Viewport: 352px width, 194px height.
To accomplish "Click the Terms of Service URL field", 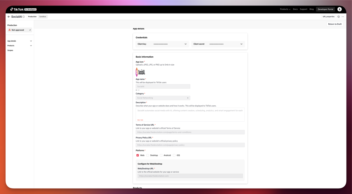I will coord(190,132).
